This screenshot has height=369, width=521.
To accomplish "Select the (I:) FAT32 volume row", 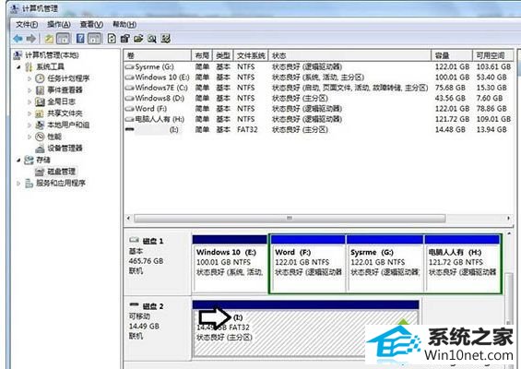I will point(318,130).
